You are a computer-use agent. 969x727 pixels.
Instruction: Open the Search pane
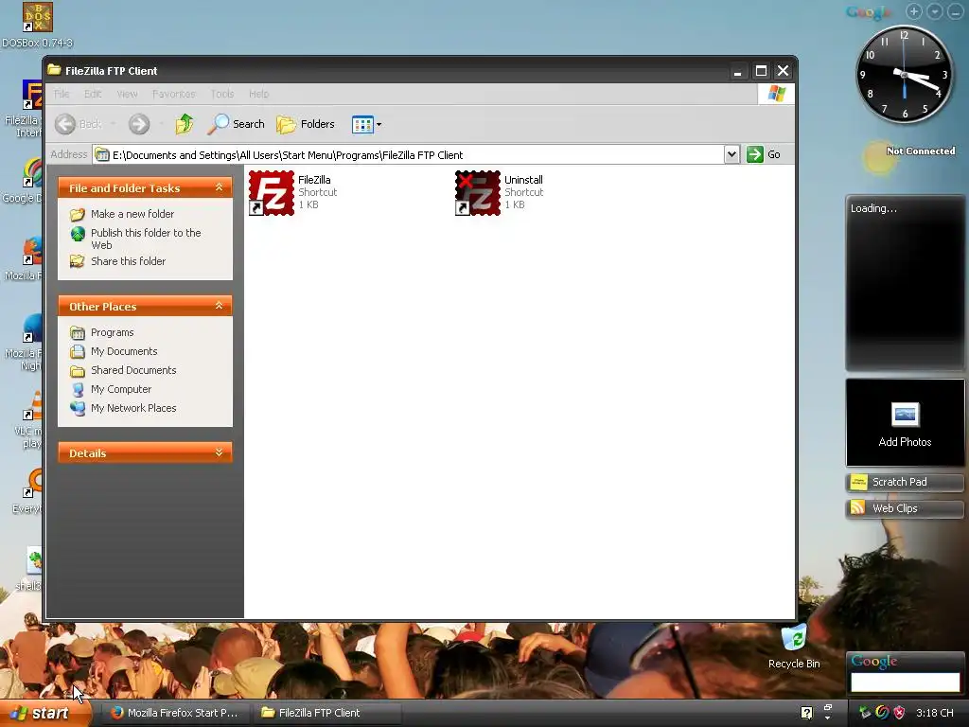coord(236,124)
